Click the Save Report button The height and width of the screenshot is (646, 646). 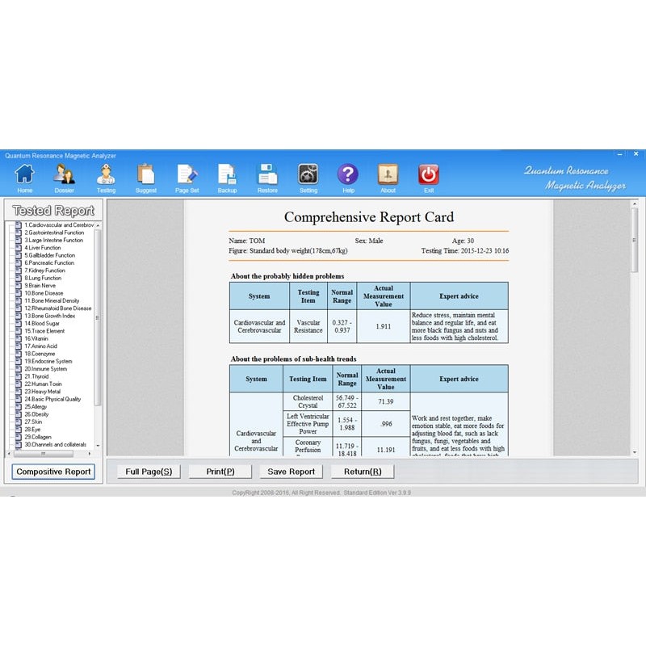tap(291, 472)
